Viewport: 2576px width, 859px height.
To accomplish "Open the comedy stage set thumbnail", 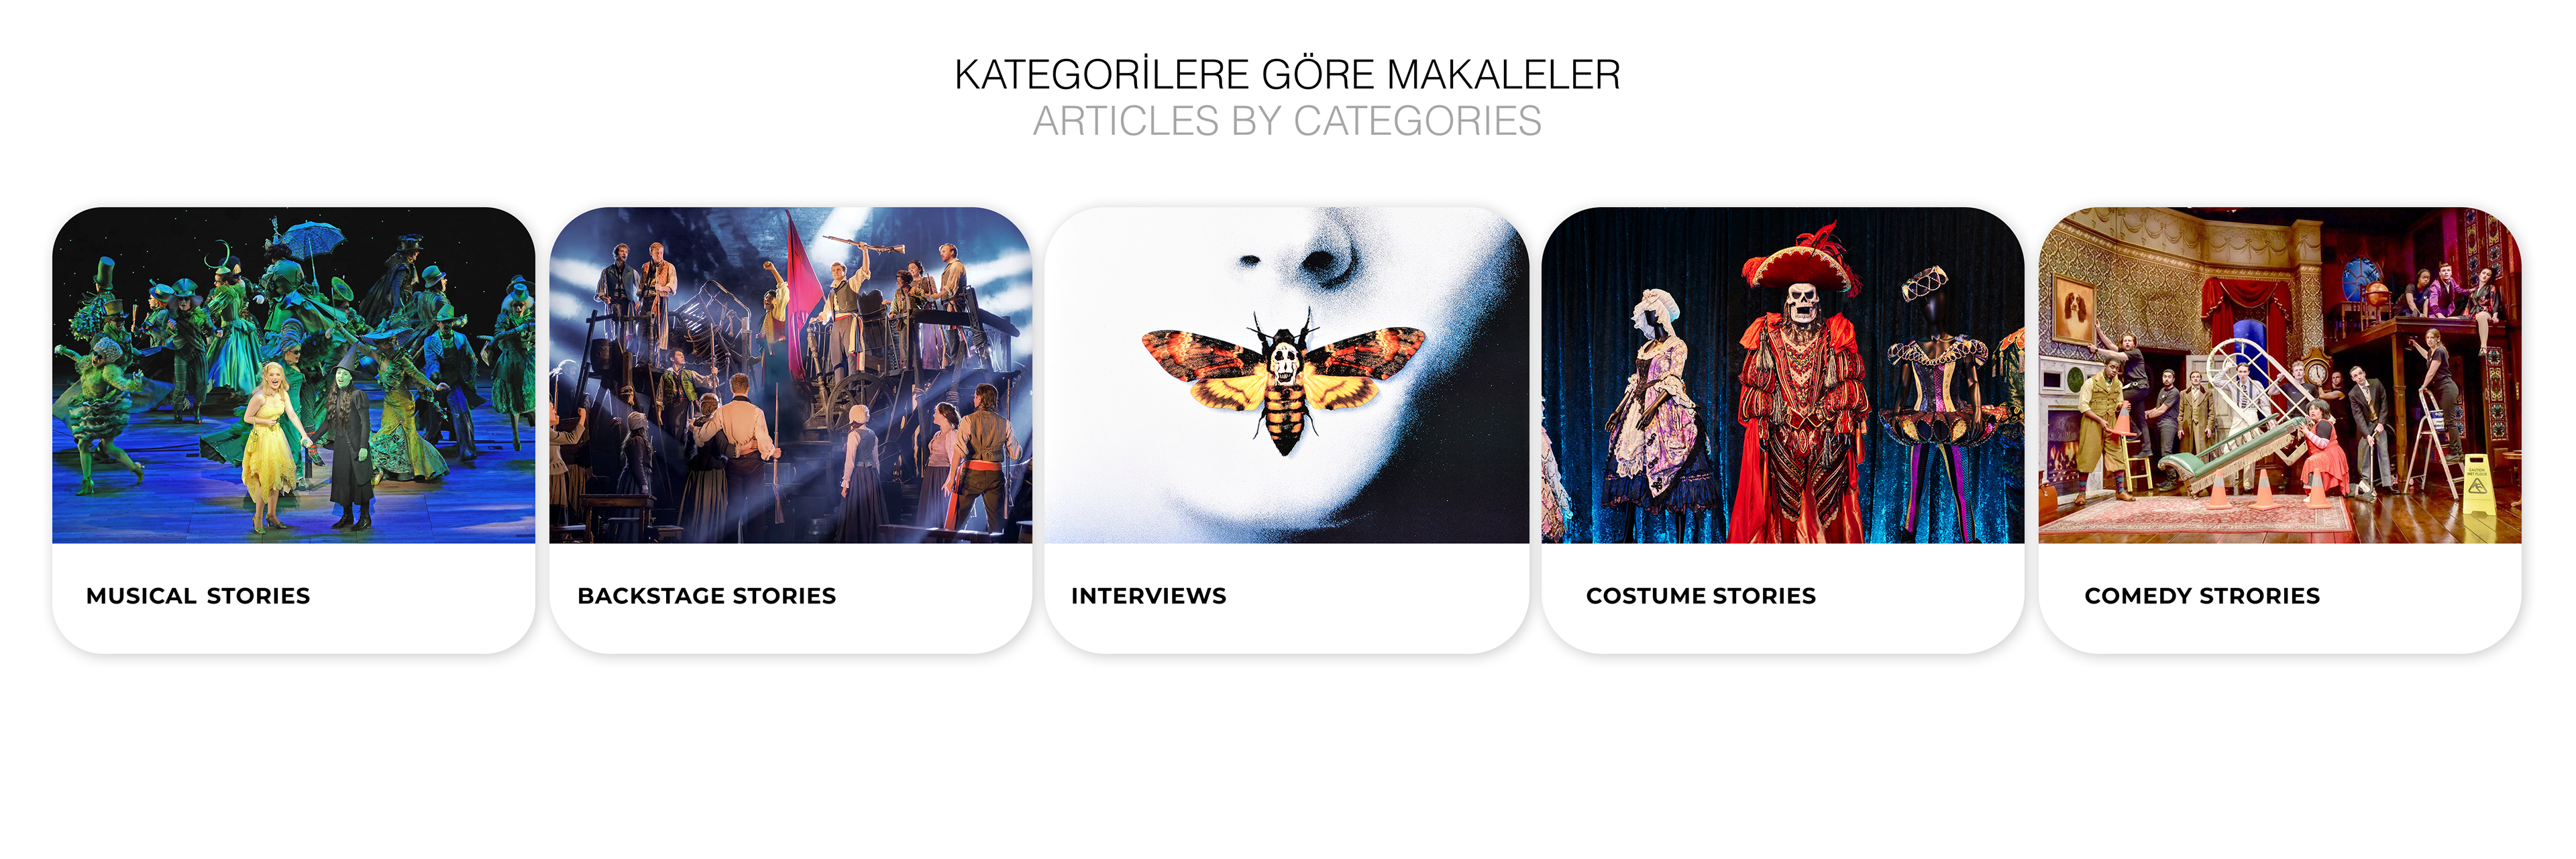I will [x=2280, y=375].
